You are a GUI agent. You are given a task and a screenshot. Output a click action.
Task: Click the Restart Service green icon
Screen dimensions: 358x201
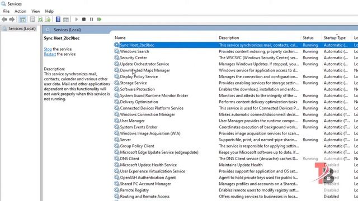tap(99, 20)
